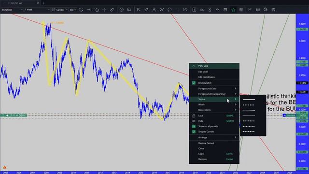
Task: Click the grid list icon in toolbar
Action: click(241, 10)
